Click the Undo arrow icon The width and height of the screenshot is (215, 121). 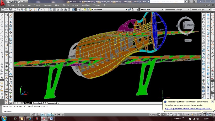point(39,9)
